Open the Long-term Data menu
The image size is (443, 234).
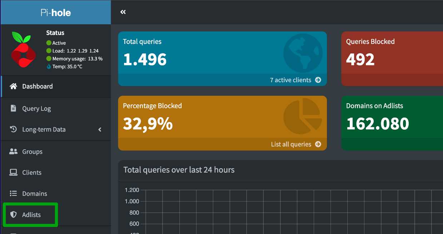[x=56, y=129]
